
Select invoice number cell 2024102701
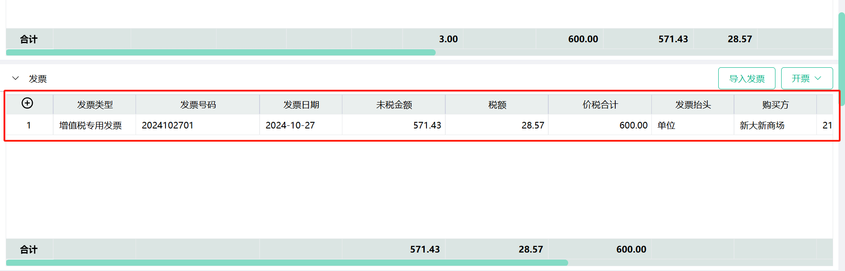[198, 125]
